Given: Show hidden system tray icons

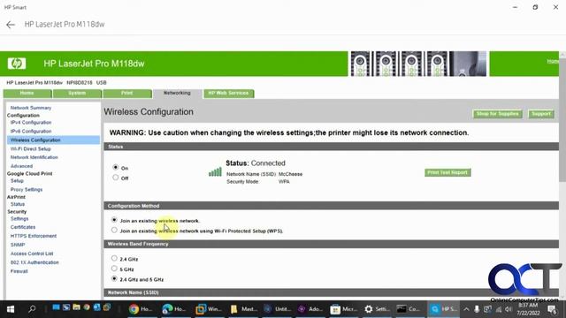Looking at the screenshot, I should point(466,309).
